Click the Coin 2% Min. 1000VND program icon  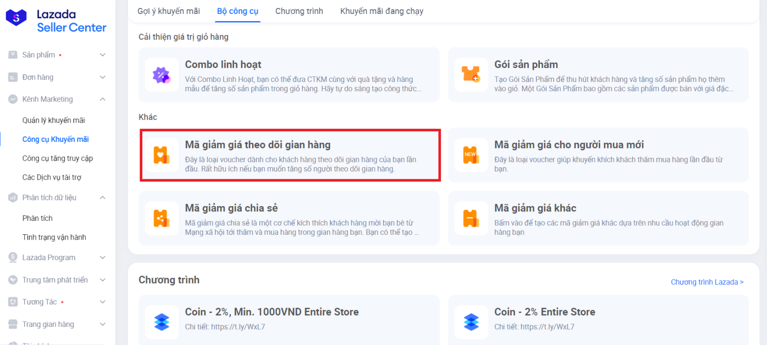tap(162, 322)
